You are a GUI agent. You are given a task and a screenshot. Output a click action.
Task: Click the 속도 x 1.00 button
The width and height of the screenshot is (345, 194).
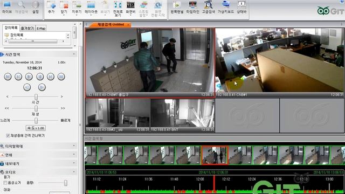pos(36,128)
